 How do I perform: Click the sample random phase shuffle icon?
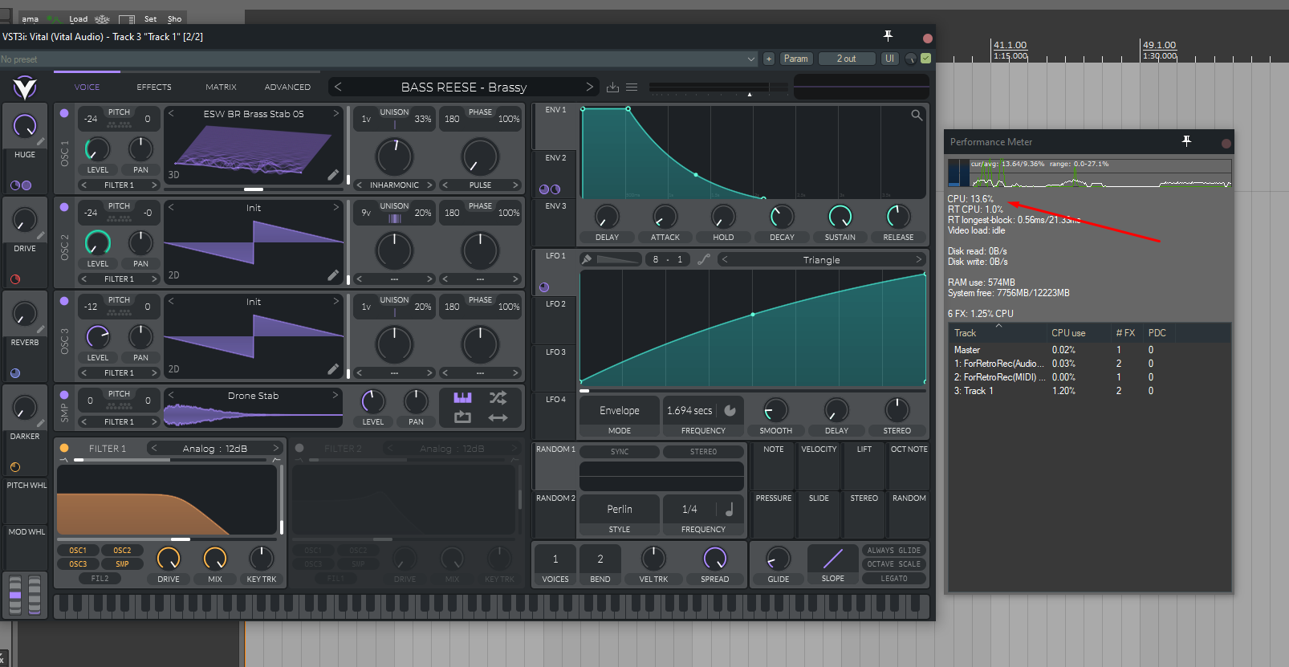(498, 397)
